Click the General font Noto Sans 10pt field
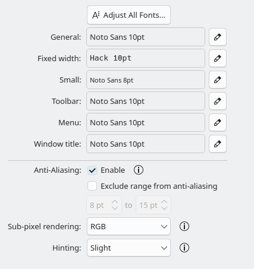 pos(146,37)
